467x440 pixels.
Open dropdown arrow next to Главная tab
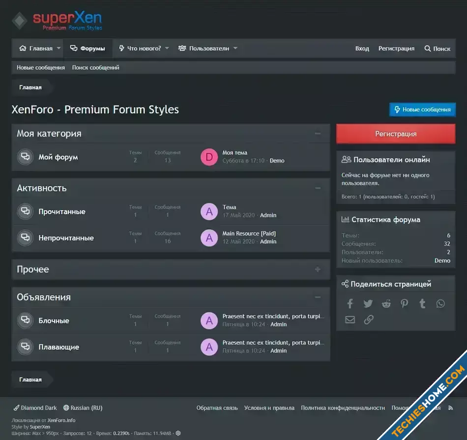pyautogui.click(x=58, y=48)
